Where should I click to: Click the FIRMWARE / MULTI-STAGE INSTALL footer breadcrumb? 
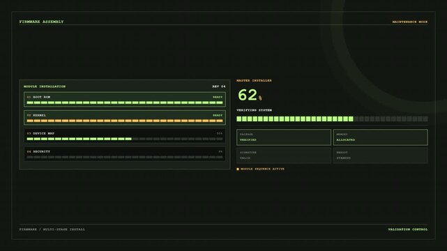point(52,229)
